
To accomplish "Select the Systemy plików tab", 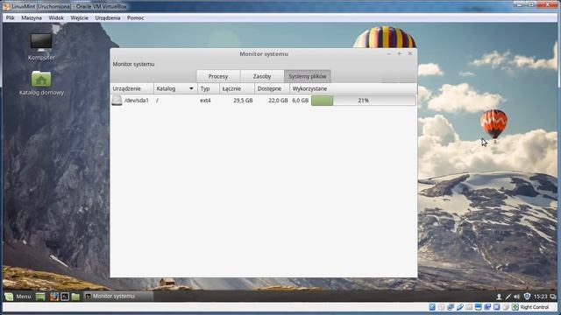I will pos(308,76).
